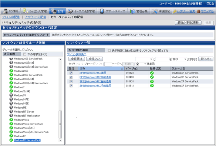Enable 下の階層を含める checkbox
Viewport: 216px width, 146px height.
coord(25,54)
